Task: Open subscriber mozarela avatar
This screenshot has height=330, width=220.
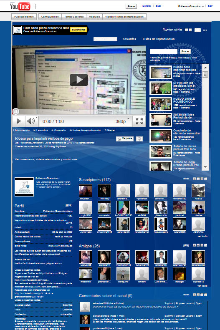Action: tap(104, 207)
